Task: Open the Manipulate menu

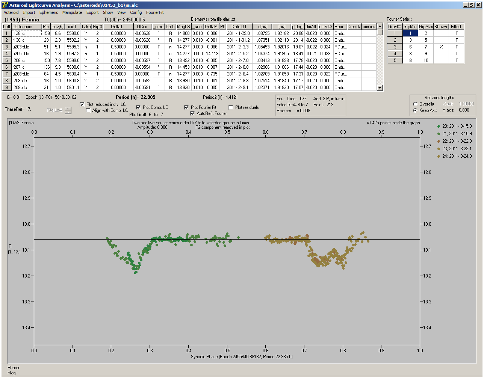Action: (72, 12)
